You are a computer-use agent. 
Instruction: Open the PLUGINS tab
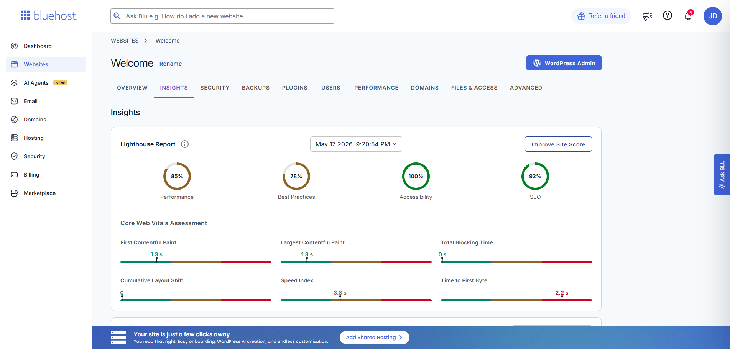(295, 88)
